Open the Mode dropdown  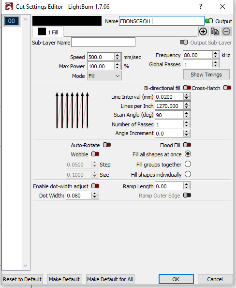pyautogui.click(x=104, y=76)
